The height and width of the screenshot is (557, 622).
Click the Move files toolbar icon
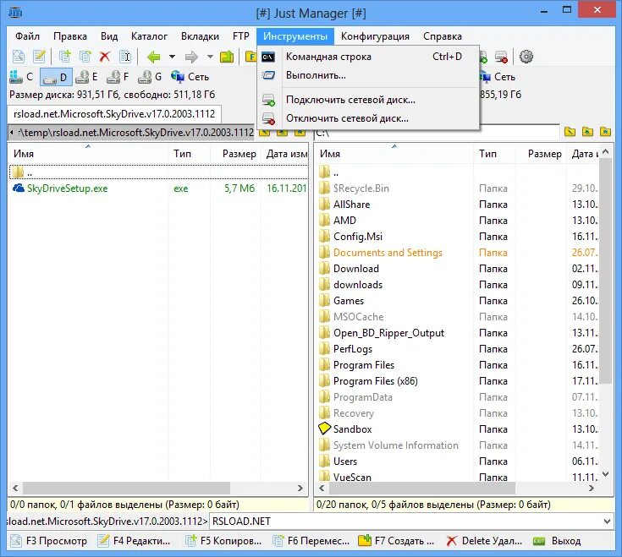click(x=85, y=57)
